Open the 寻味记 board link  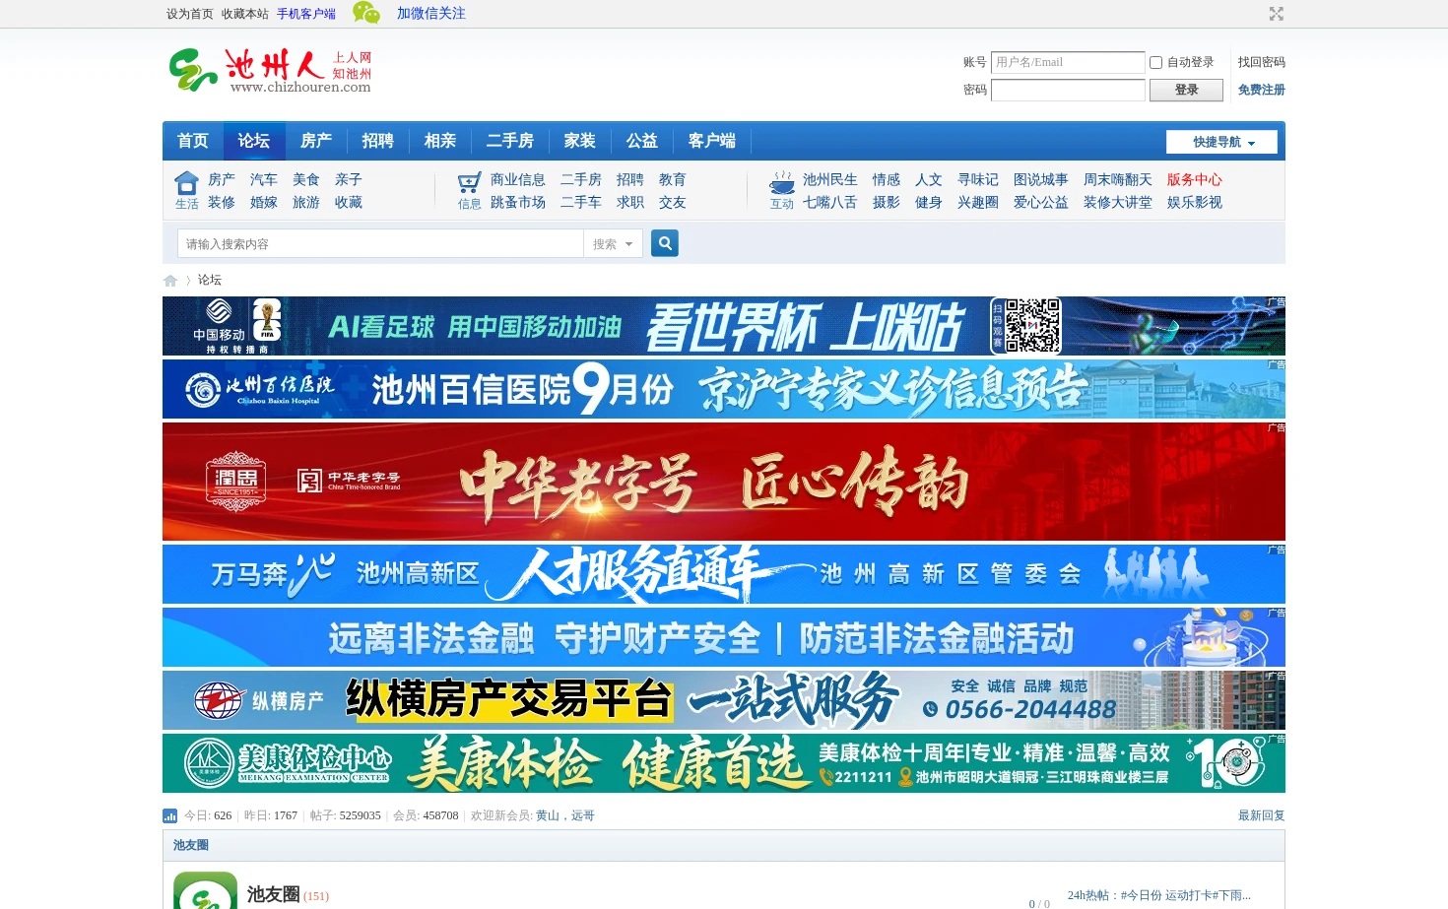(978, 179)
